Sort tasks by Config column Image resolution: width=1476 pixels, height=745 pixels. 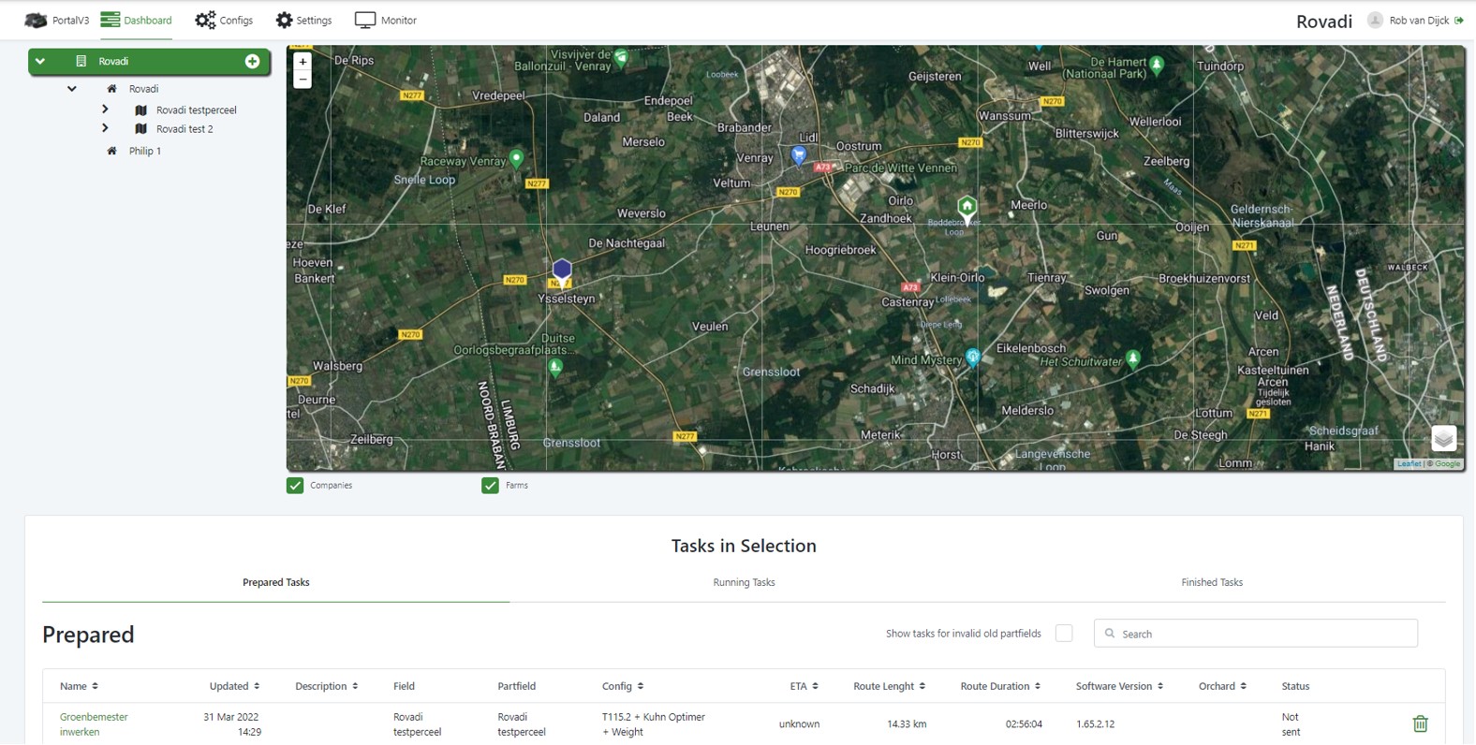pyautogui.click(x=623, y=686)
